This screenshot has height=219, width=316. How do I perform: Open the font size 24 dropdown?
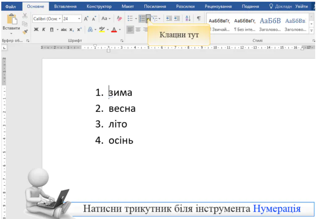pyautogui.click(x=79, y=19)
